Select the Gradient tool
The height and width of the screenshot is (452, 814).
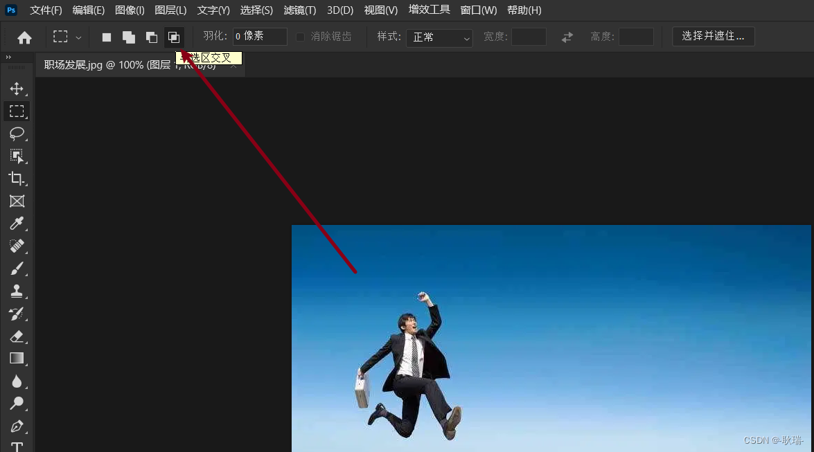point(18,359)
